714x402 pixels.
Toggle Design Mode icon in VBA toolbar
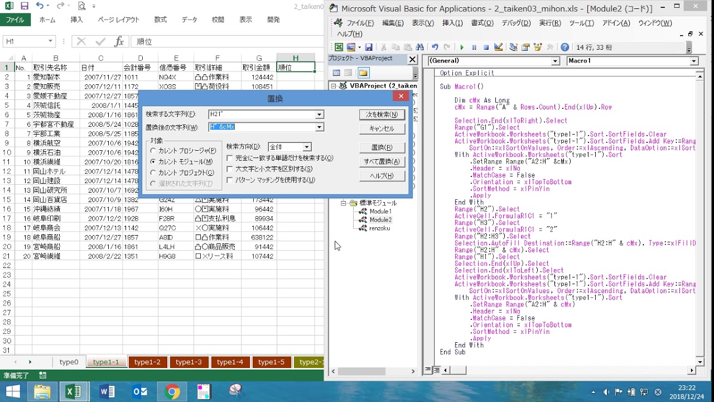point(499,47)
